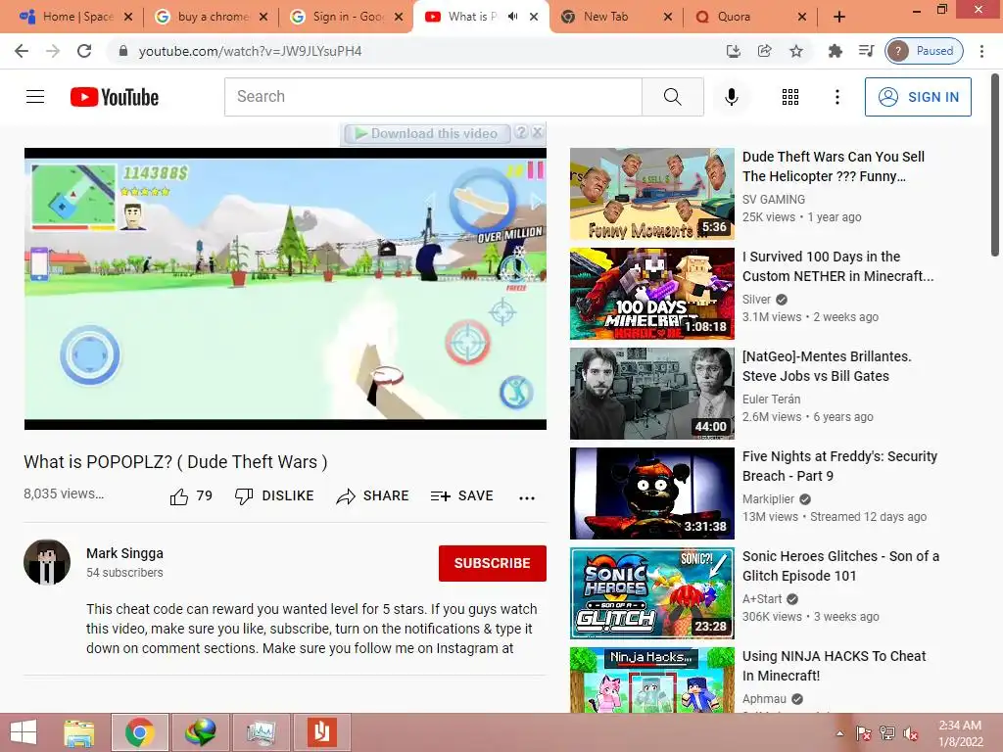Viewport: 1003px width, 752px height.
Task: Open Internet Download Manager taskbar icon
Action: (x=200, y=732)
